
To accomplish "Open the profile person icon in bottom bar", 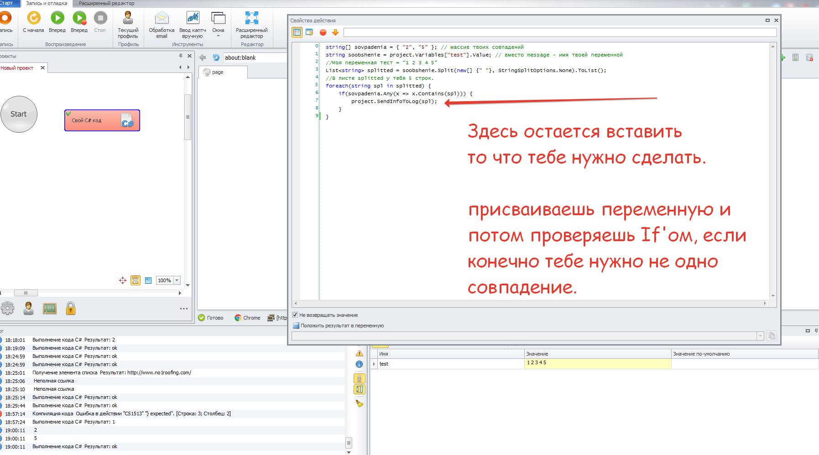I will [x=29, y=309].
